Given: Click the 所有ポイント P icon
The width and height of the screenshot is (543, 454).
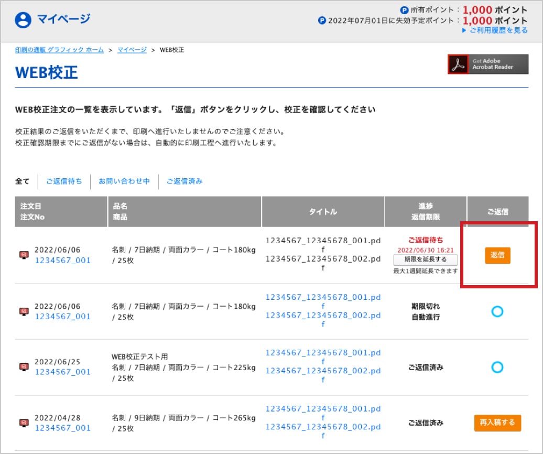Looking at the screenshot, I should tap(404, 9).
